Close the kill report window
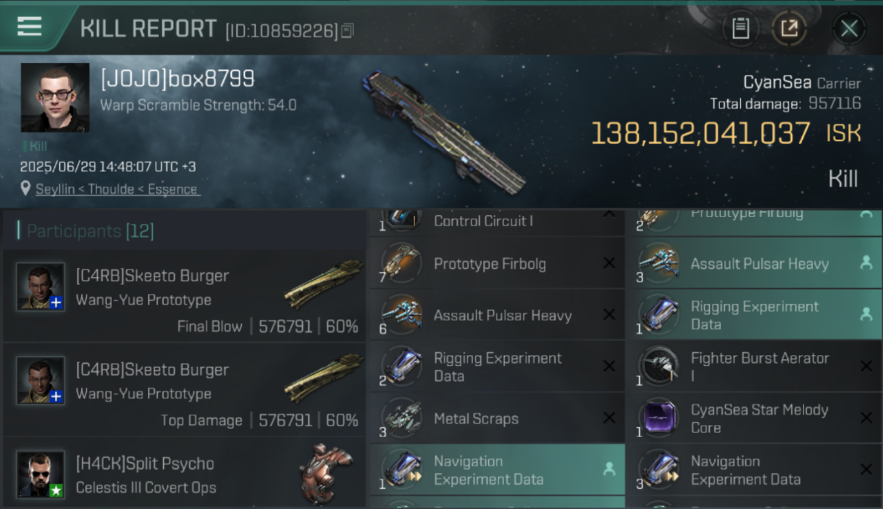Screen dimensions: 883x509 pos(848,29)
